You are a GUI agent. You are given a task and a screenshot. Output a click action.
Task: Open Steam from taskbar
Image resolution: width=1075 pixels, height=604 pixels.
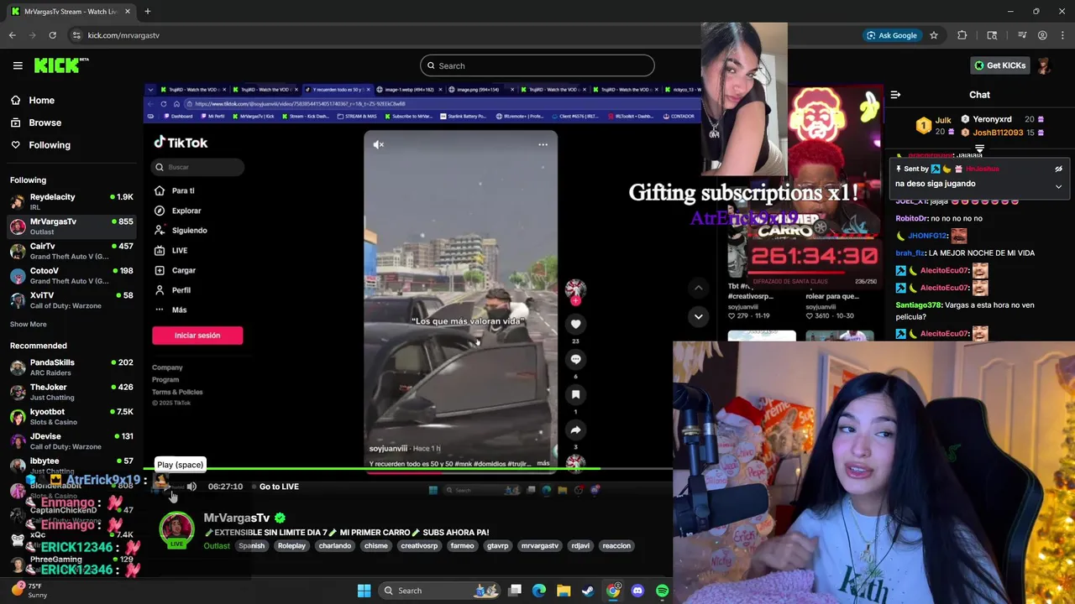(x=588, y=591)
